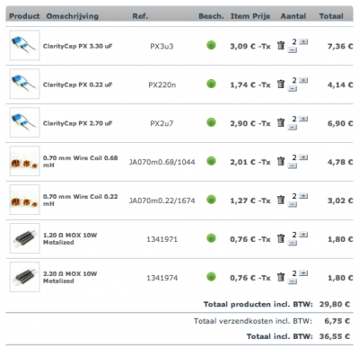The width and height of the screenshot is (359, 348).
Task: Reduce quantity of 2.20 Ω MOX resistor
Action: pos(293,282)
